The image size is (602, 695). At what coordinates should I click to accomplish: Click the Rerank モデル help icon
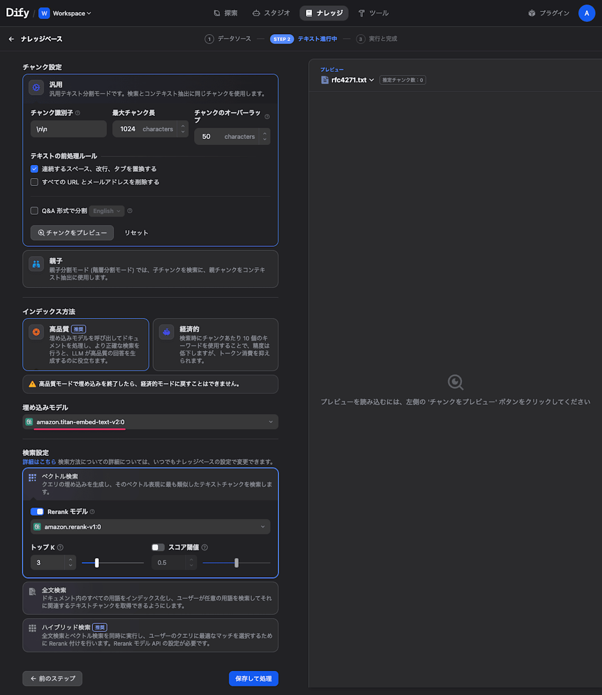pyautogui.click(x=92, y=511)
